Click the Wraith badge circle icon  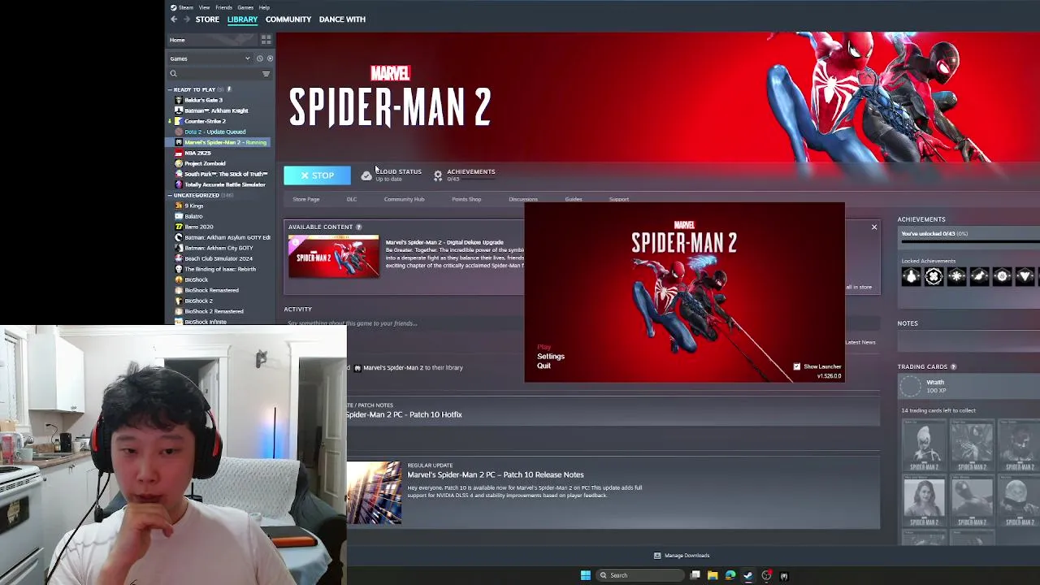(x=912, y=386)
